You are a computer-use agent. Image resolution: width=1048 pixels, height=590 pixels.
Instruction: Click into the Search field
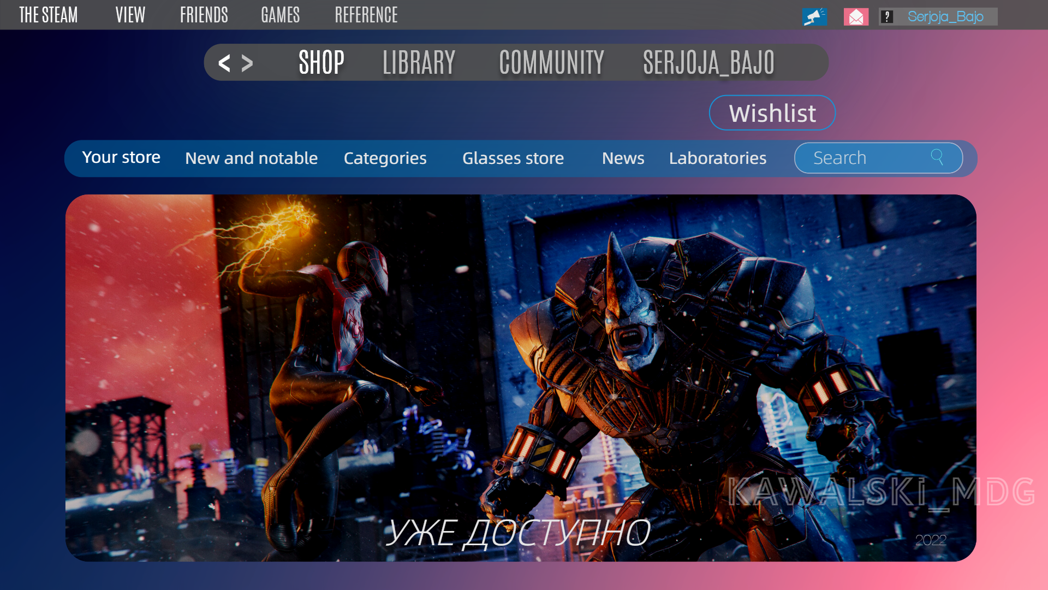pos(878,158)
